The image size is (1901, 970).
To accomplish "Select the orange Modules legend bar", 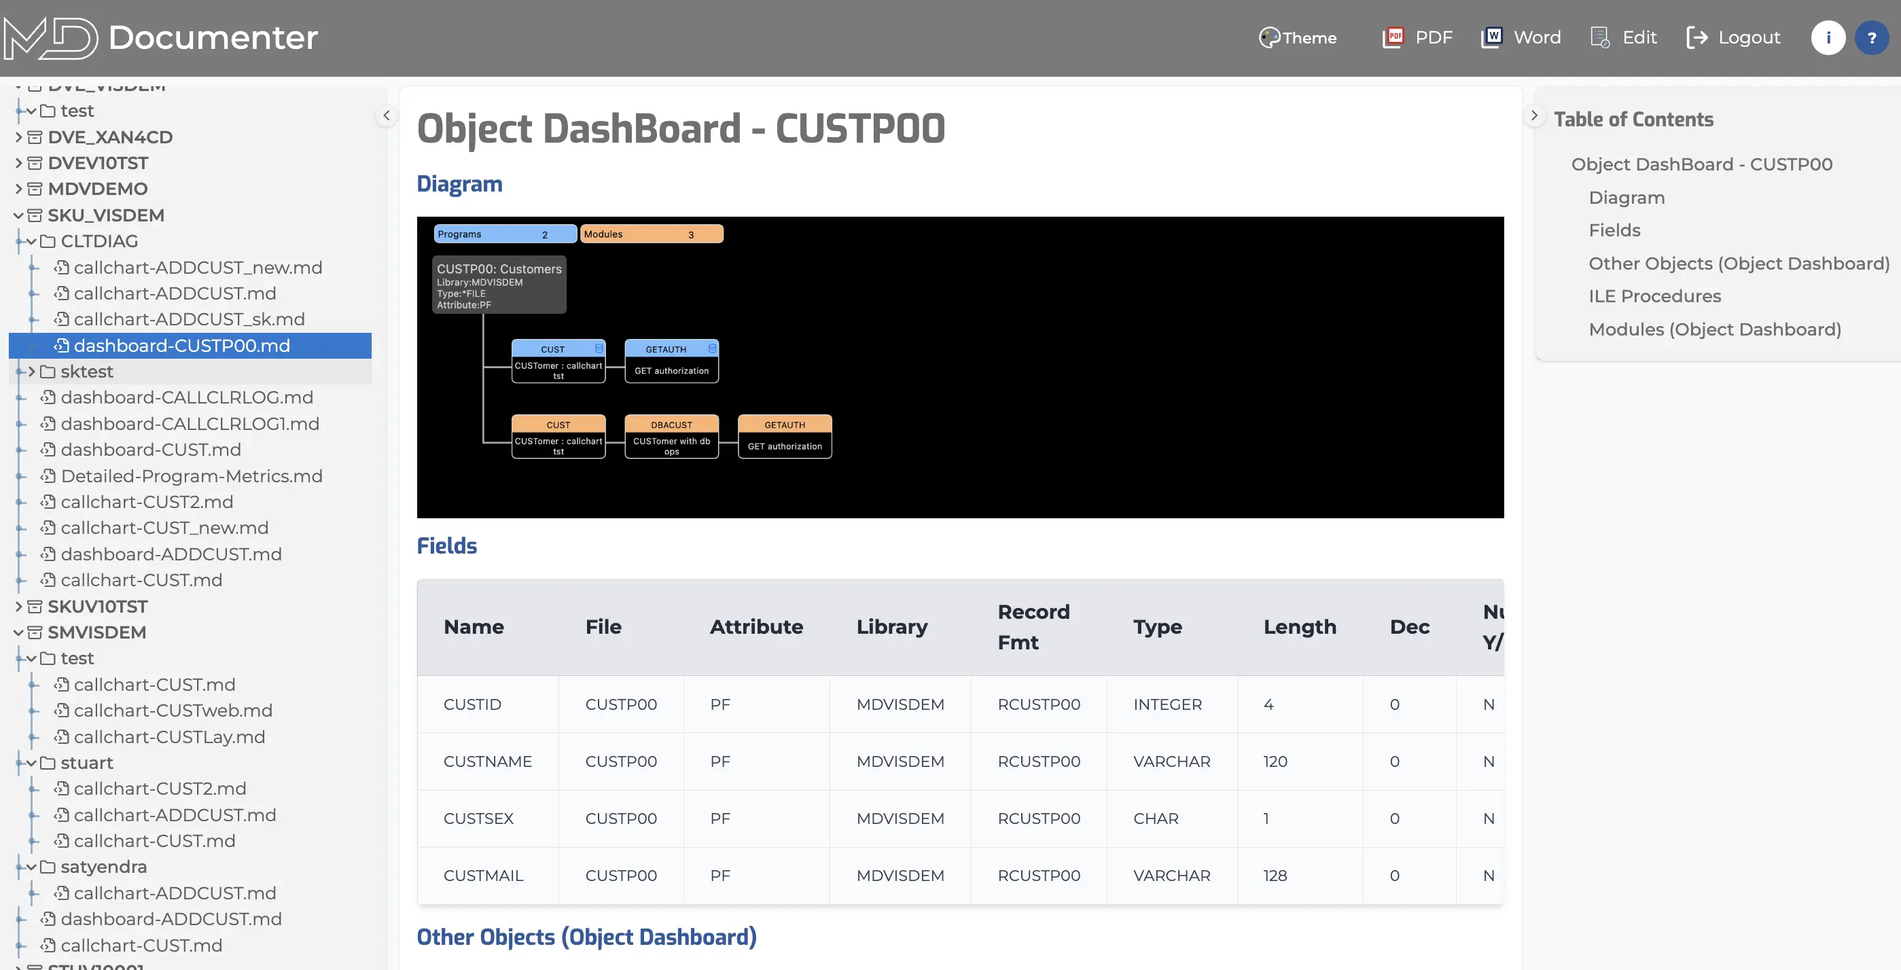I will coord(652,234).
